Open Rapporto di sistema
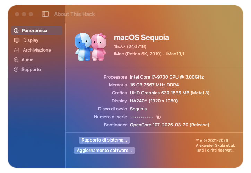The width and height of the screenshot is (251, 173). 104,140
